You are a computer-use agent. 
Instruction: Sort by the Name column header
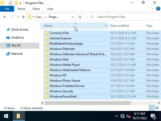coord(72,26)
